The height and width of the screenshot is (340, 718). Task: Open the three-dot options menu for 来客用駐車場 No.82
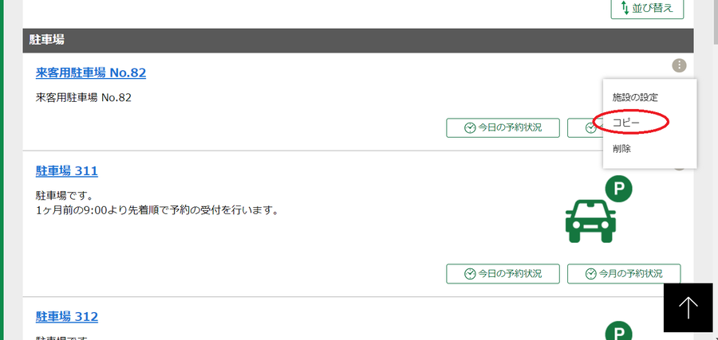coord(679,65)
